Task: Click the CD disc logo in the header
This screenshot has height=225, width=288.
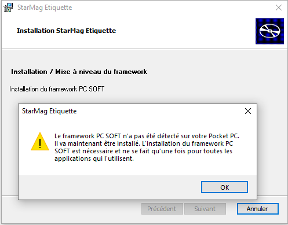Action: 269,31
